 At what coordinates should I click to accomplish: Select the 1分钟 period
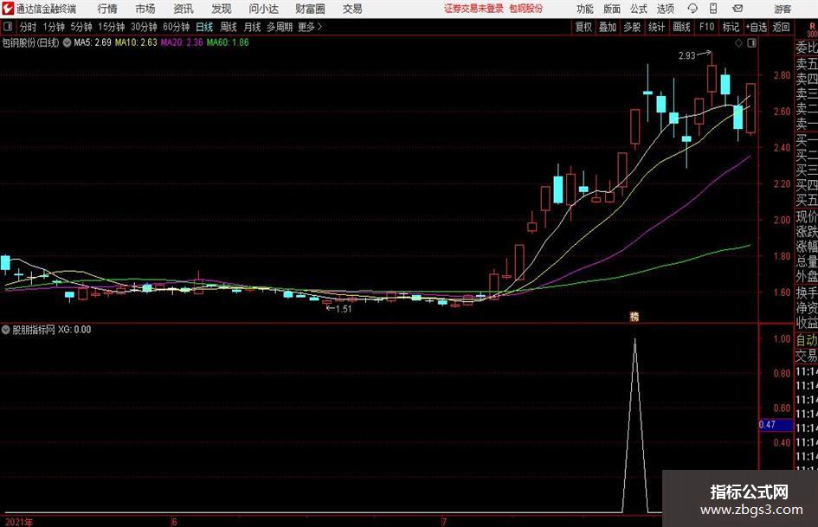point(54,27)
